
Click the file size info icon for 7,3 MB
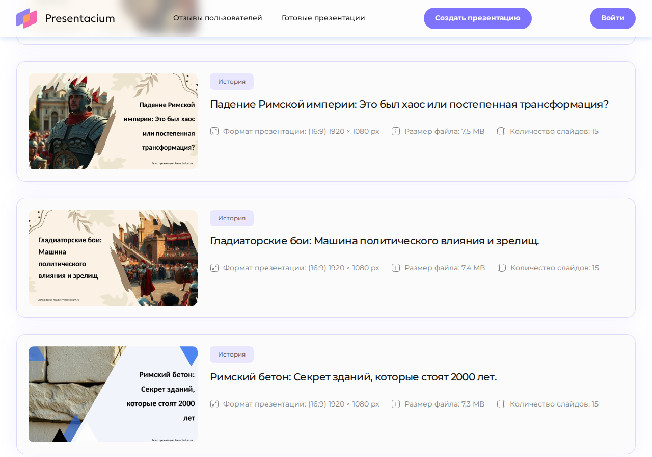pos(396,404)
